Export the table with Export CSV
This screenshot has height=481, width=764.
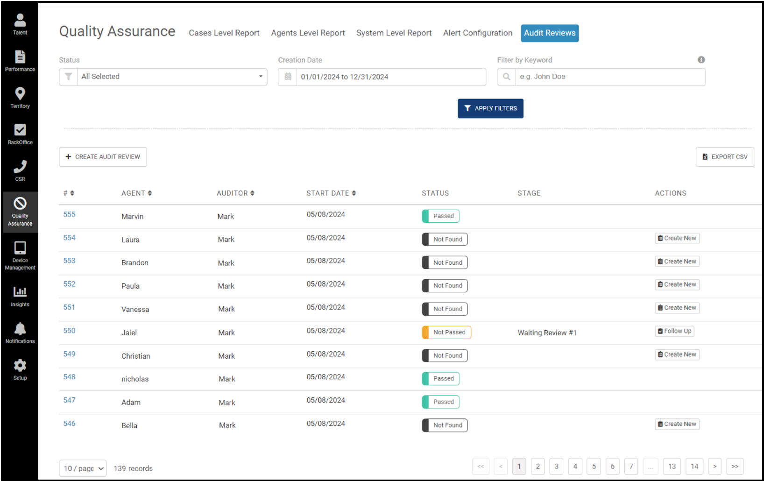pos(725,157)
